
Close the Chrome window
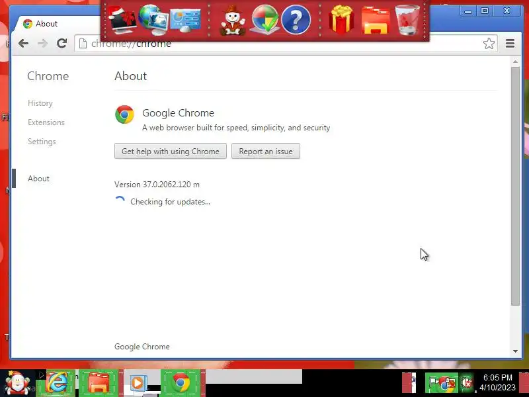[507, 11]
